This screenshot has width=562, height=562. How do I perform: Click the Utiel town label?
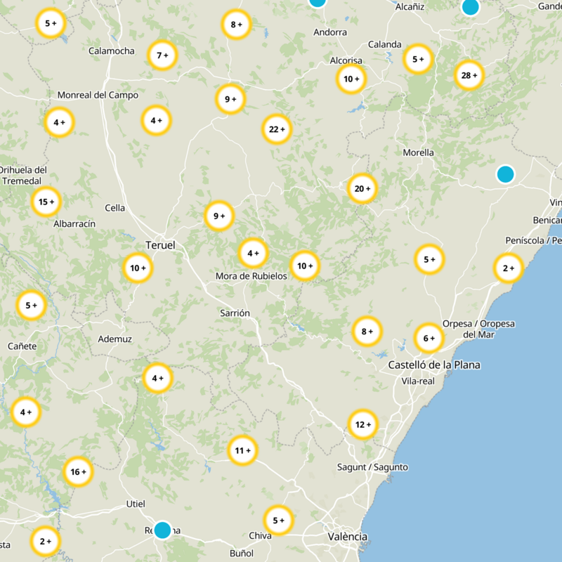(x=136, y=504)
